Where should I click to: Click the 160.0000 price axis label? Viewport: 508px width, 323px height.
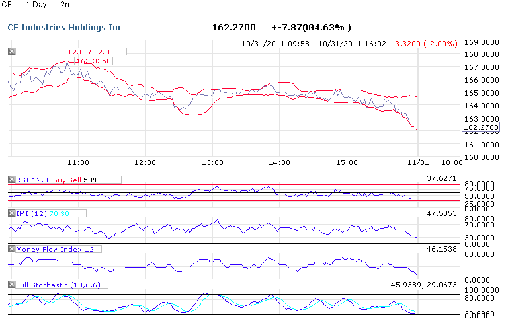(482, 157)
